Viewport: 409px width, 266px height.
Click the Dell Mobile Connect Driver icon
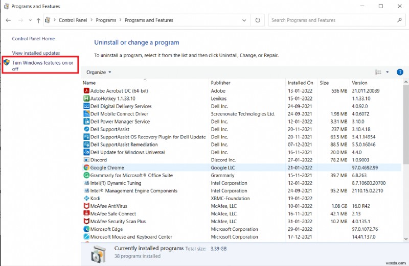86,114
